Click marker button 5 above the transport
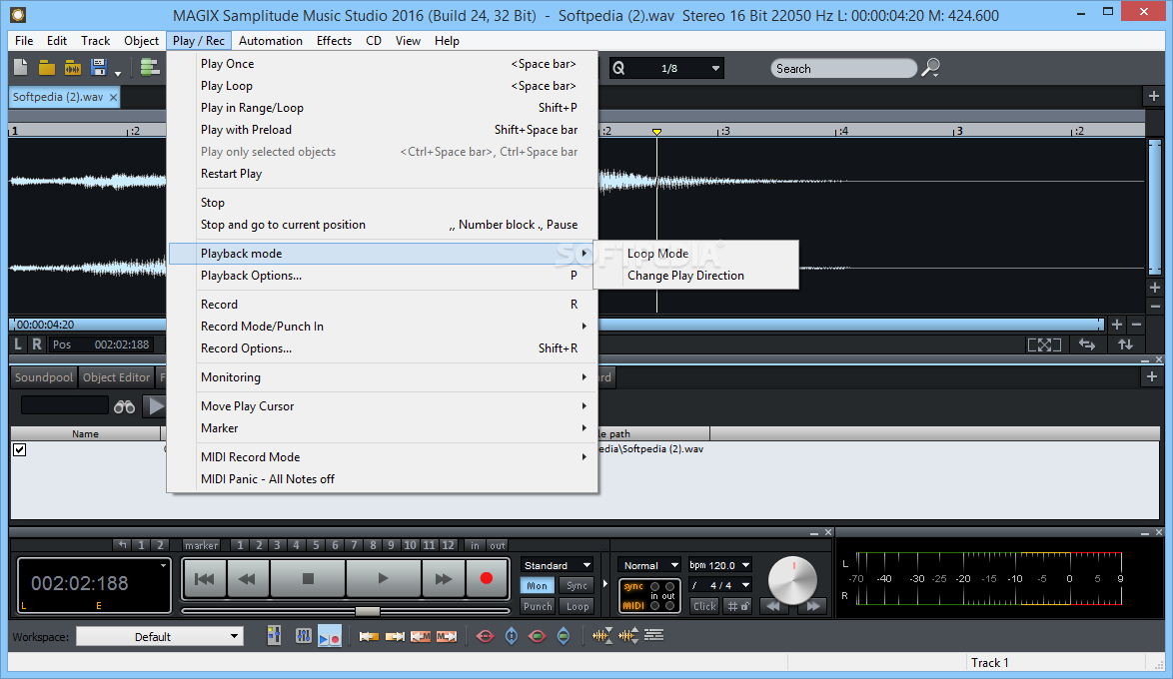1173x679 pixels. click(x=316, y=545)
